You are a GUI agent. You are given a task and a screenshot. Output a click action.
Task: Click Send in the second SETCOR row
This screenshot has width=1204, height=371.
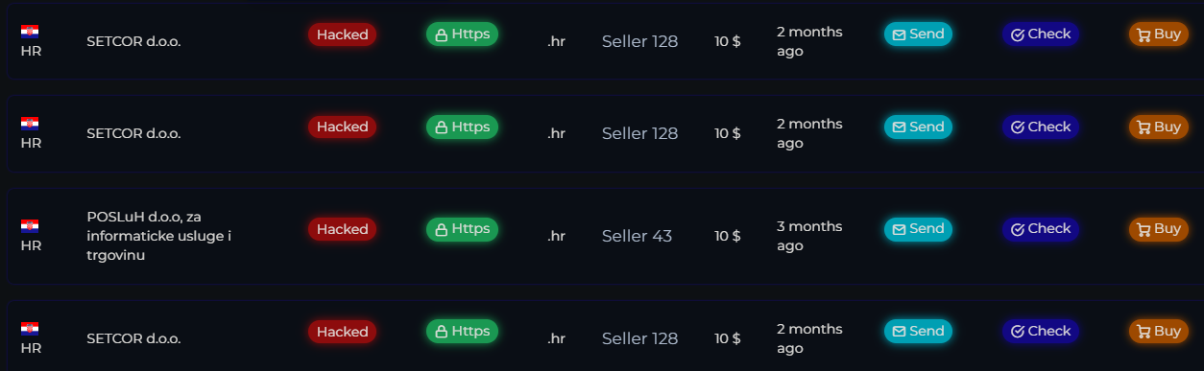[918, 128]
